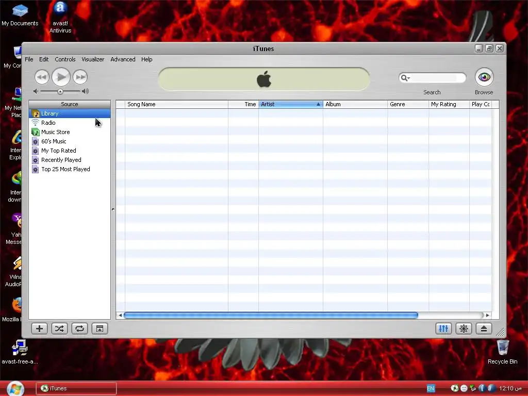528x396 pixels.
Task: Open the search magnifier dropdown
Action: tap(405, 78)
